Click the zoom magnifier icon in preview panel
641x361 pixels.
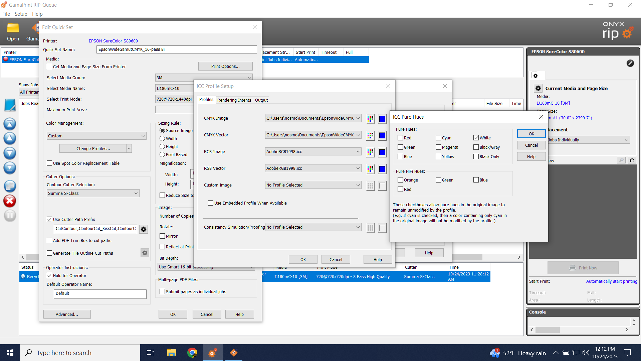[621, 160]
